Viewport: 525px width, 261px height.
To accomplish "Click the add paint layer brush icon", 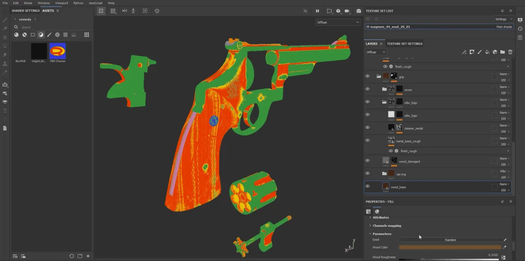I will click(479, 52).
